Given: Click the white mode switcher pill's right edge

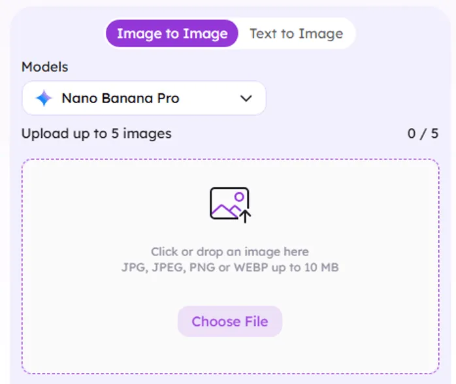Looking at the screenshot, I should (x=351, y=34).
